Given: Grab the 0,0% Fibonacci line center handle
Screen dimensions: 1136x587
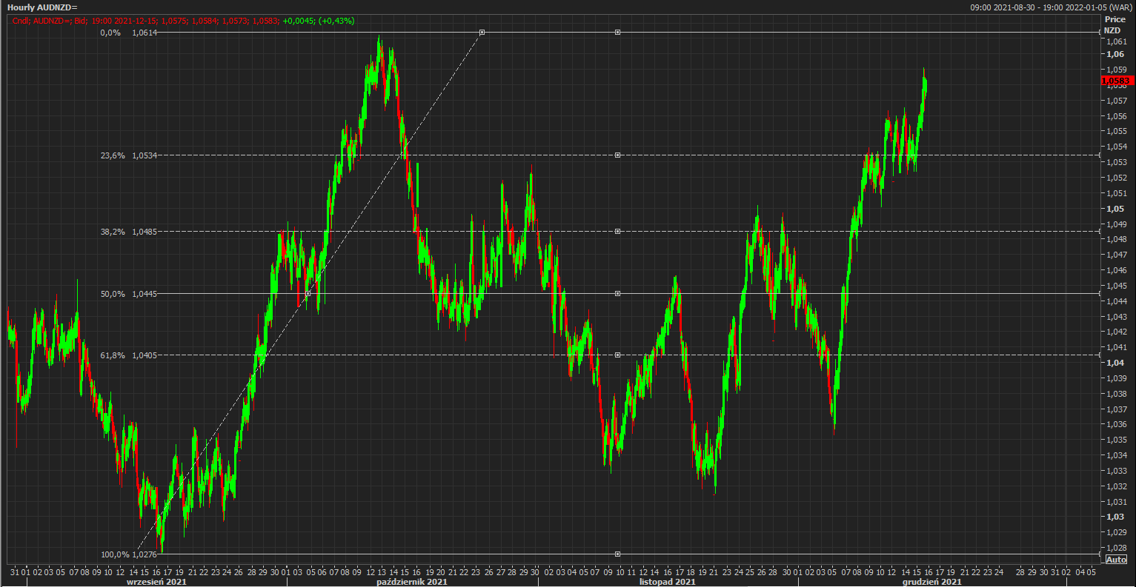Looking at the screenshot, I should coord(617,33).
